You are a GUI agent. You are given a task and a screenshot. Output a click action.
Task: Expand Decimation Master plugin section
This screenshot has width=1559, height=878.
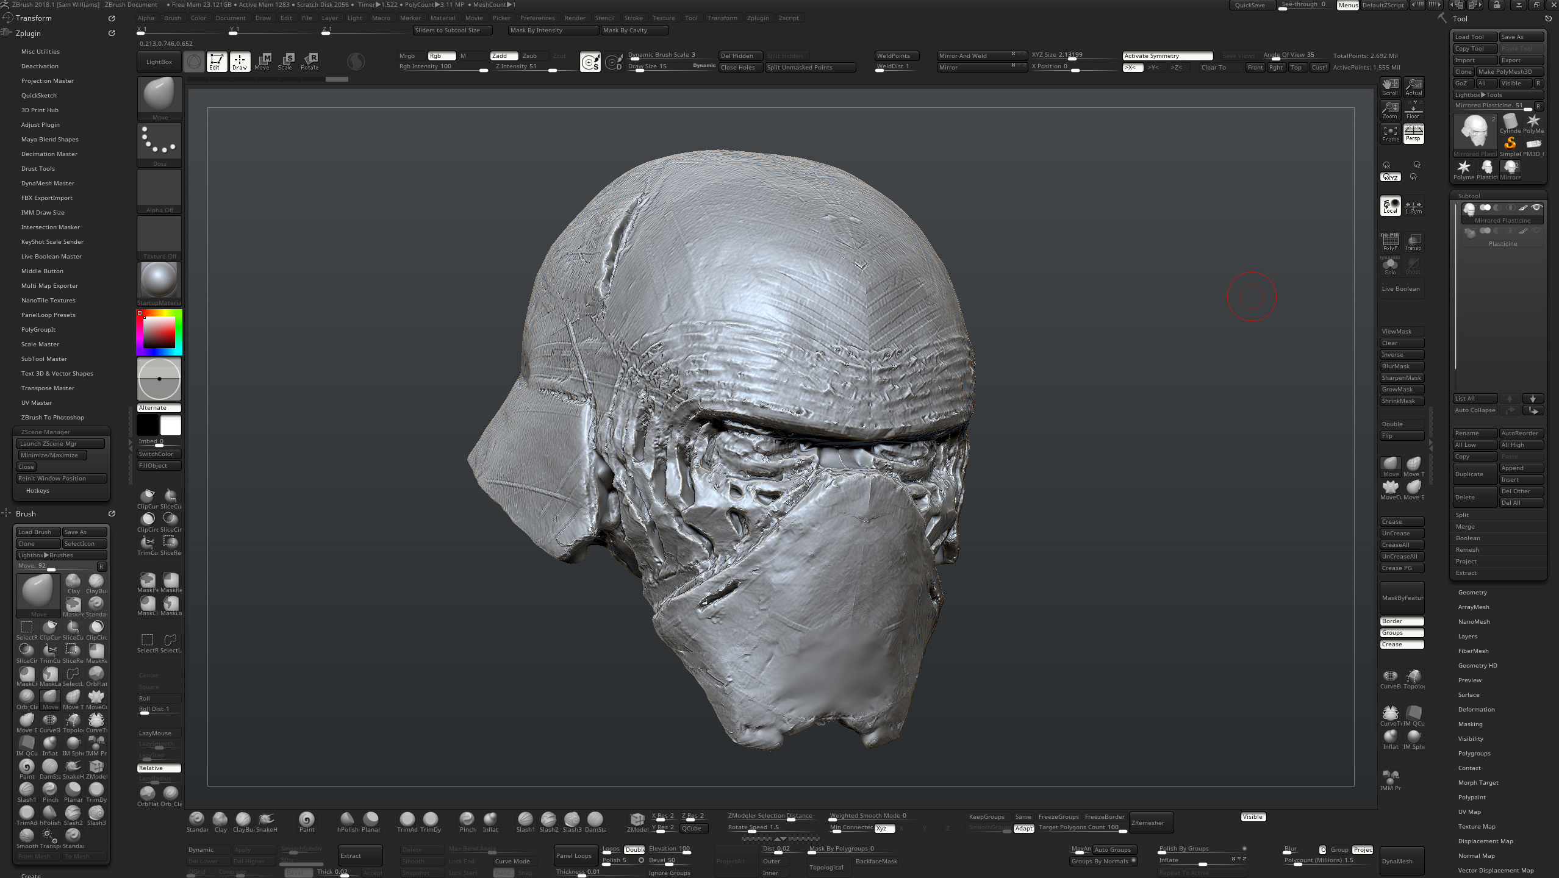point(49,154)
